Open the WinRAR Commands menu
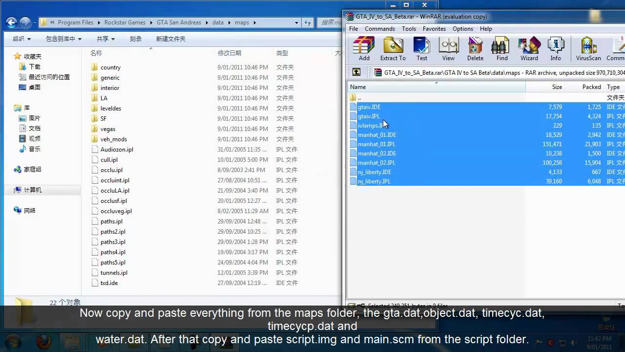 point(380,29)
